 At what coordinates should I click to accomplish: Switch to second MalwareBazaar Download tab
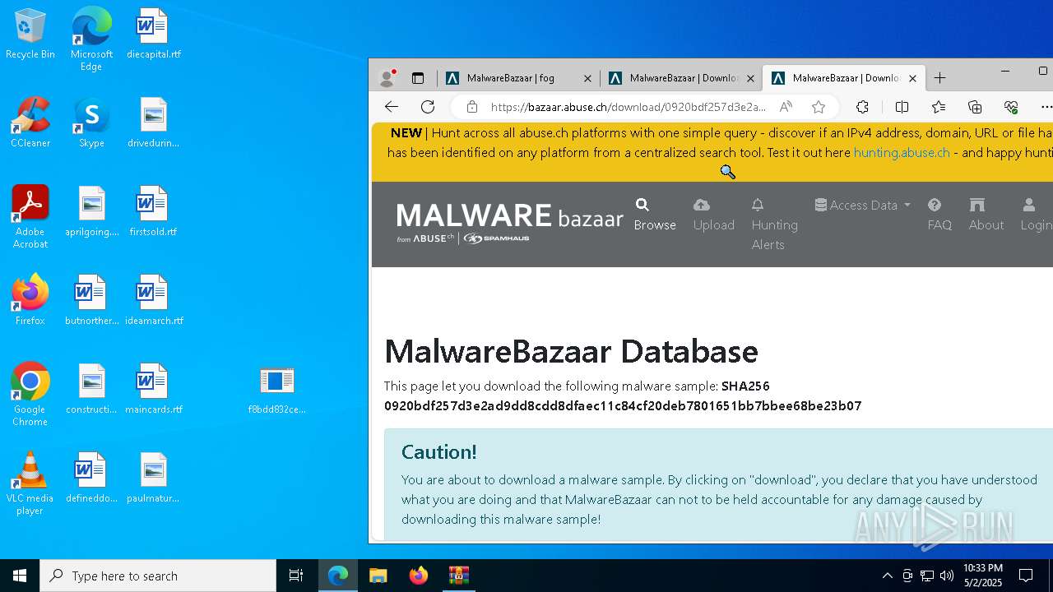tap(681, 78)
